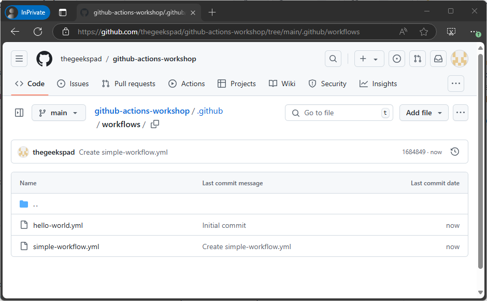Screen dimensions: 487x301
Task: Click thegeekspad avatar in commit row
Action: coord(23,152)
